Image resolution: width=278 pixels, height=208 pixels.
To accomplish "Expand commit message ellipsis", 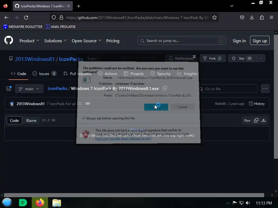I will [88, 103].
